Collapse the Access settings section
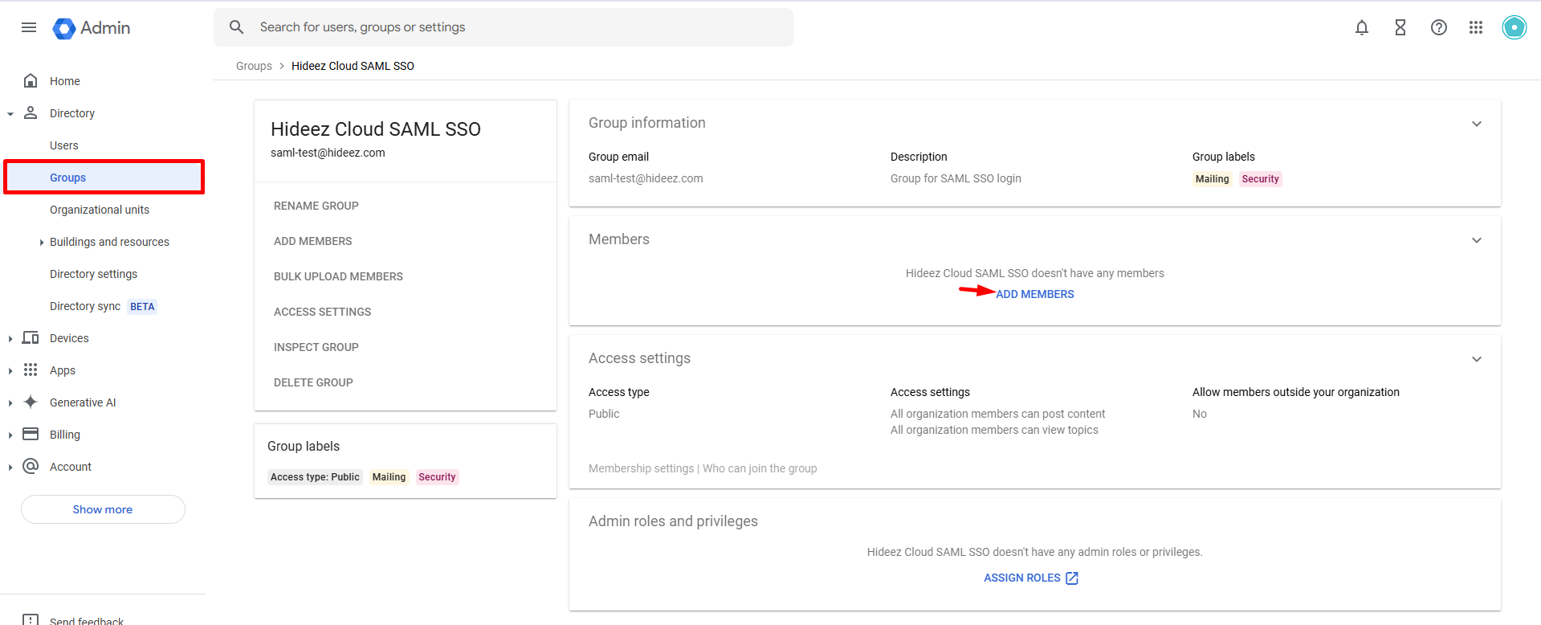 [1476, 359]
